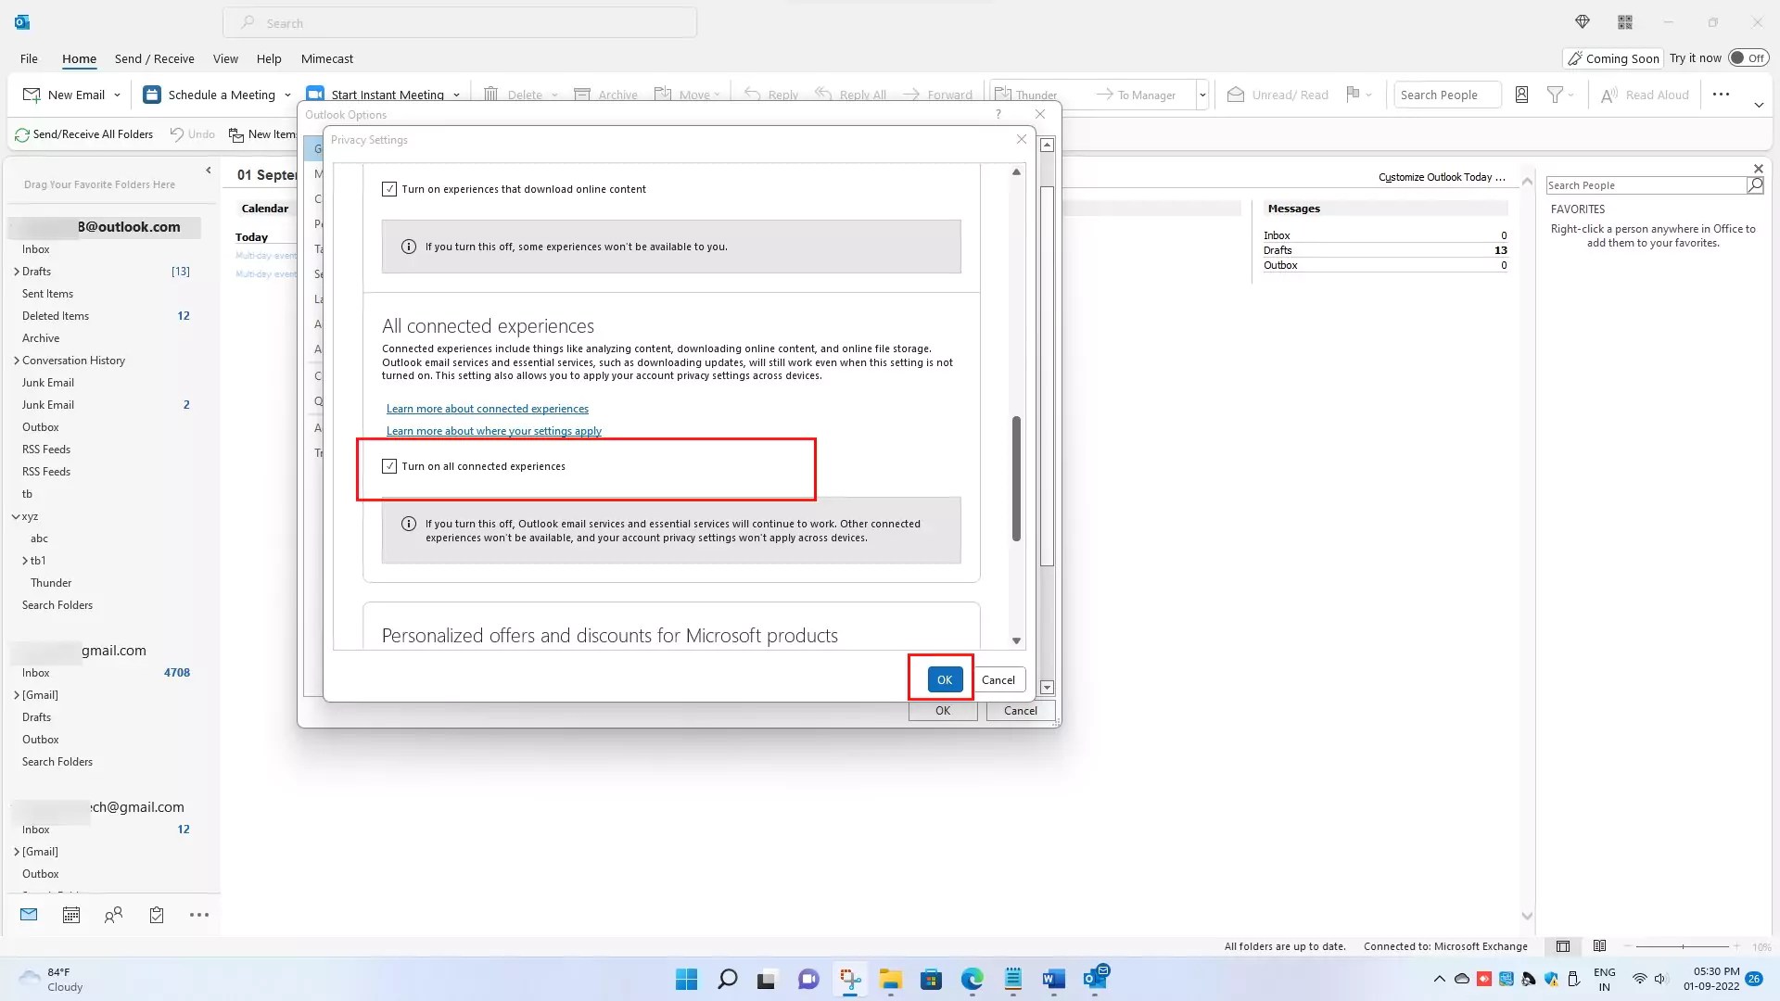Screen dimensions: 1780x1001
Task: Uncheck 'Turn on experiences that download online content'
Action: 389,188
